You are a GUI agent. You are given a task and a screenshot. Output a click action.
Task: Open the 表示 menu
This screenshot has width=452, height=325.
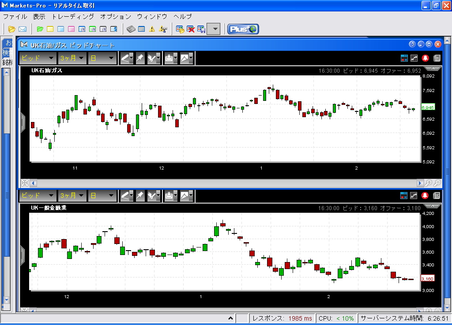(39, 16)
